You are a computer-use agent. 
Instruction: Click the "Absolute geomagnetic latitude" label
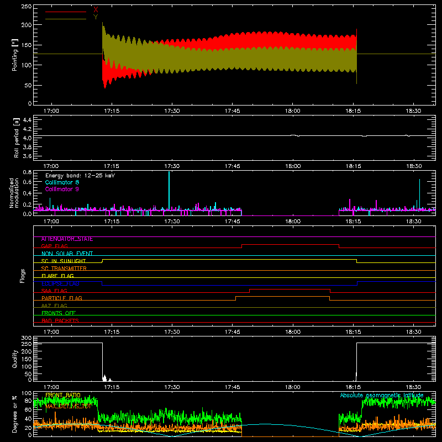382,395
